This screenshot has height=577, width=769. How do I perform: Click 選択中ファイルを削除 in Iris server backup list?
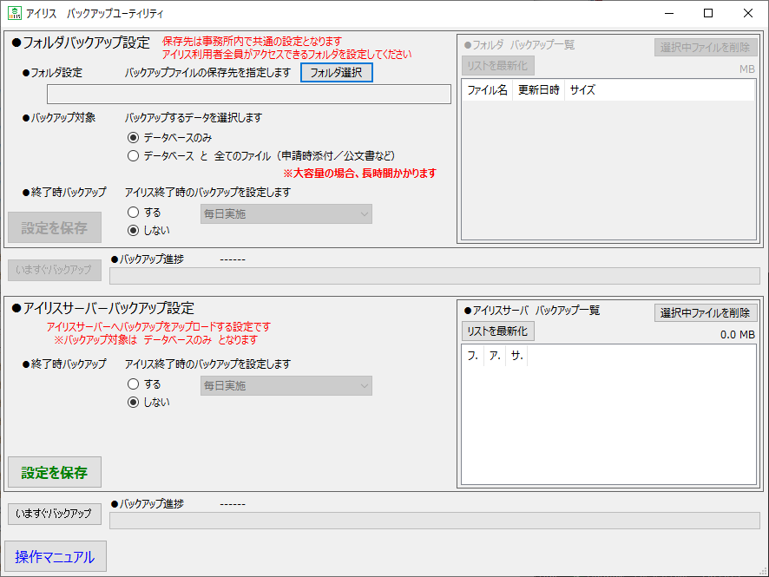pos(706,313)
